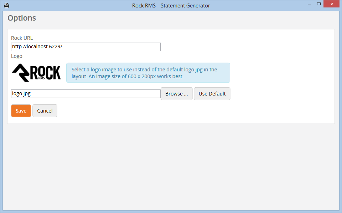Image resolution: width=342 pixels, height=213 pixels.
Task: Click into the logo.jpg file path field
Action: 85,94
